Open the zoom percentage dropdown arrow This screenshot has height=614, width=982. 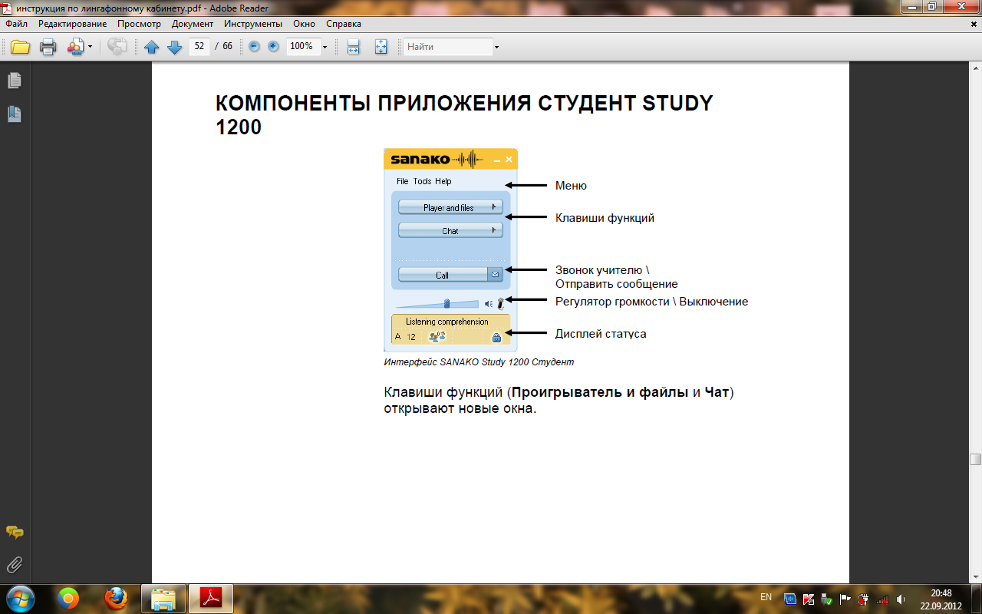click(x=325, y=47)
